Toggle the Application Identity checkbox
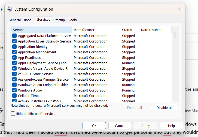198x137 pixels. click(x=14, y=47)
